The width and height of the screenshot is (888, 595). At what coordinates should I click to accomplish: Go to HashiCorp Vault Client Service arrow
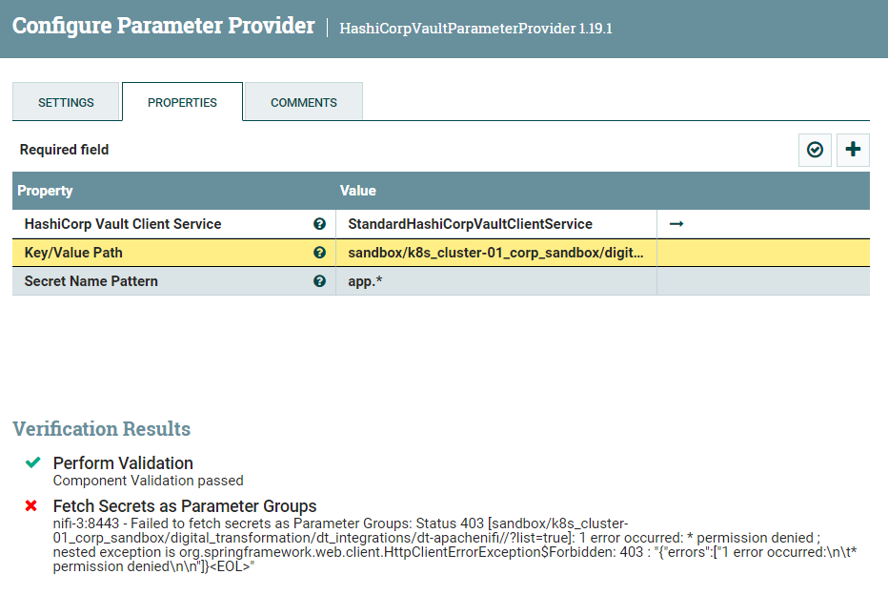(x=676, y=224)
